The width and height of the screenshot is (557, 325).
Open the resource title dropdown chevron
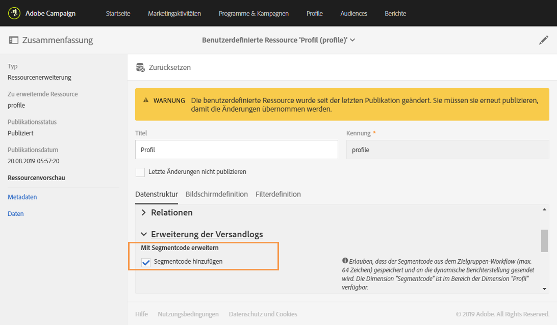[352, 40]
